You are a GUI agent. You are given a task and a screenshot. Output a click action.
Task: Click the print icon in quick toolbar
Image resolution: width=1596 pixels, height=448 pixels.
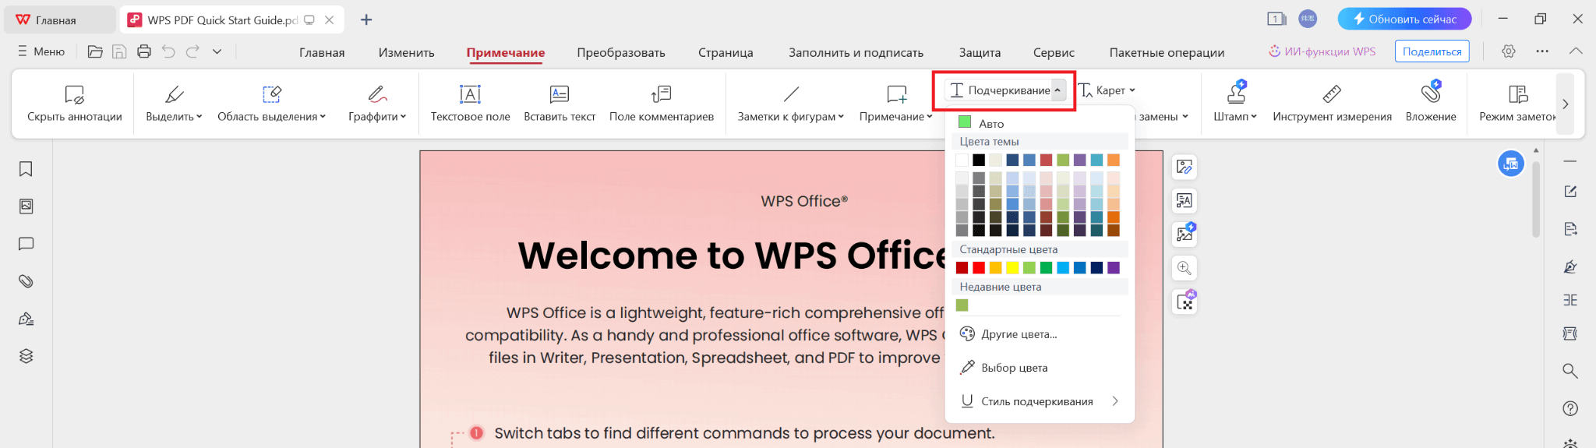pos(144,51)
